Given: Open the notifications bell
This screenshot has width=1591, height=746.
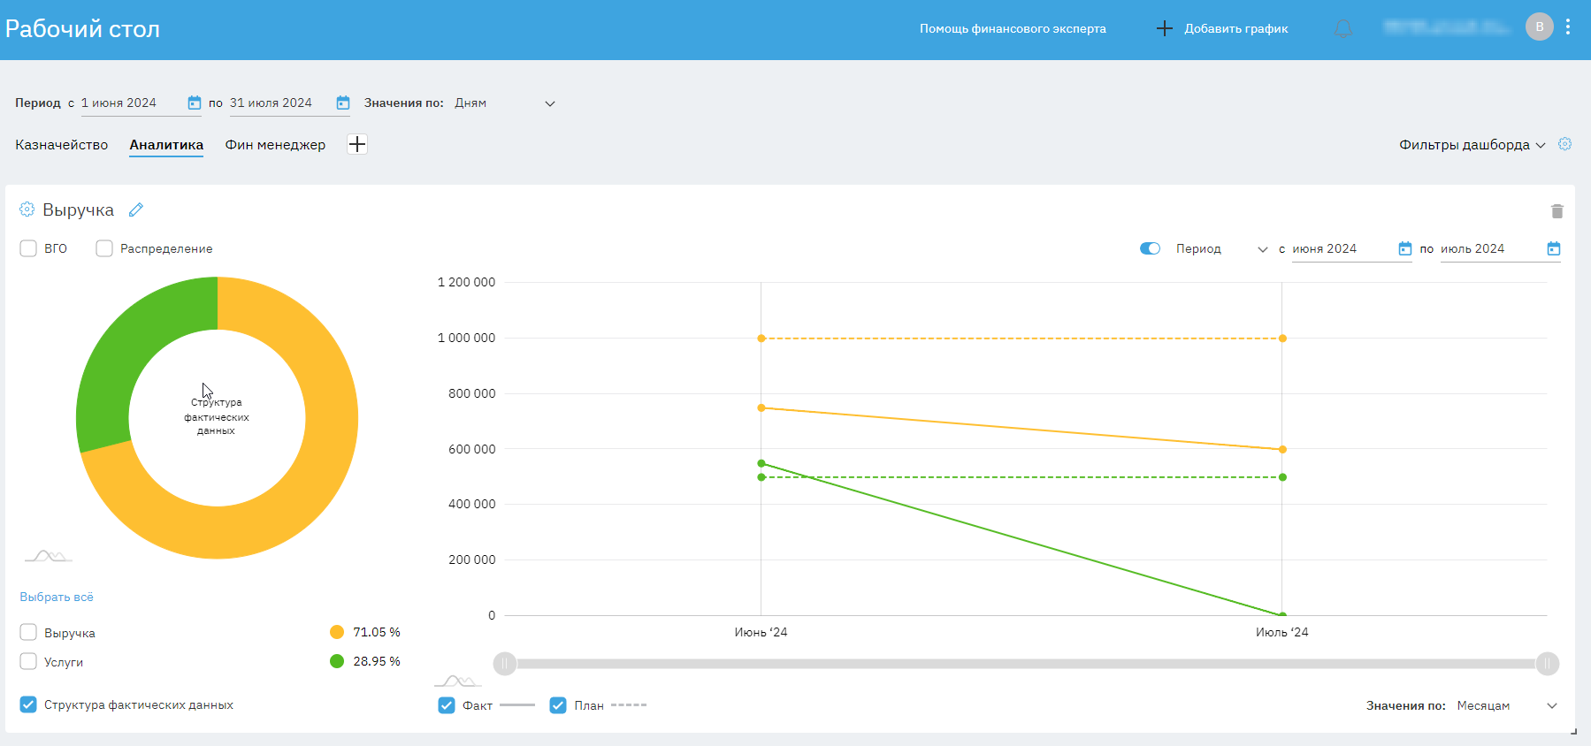Looking at the screenshot, I should click(1342, 29).
